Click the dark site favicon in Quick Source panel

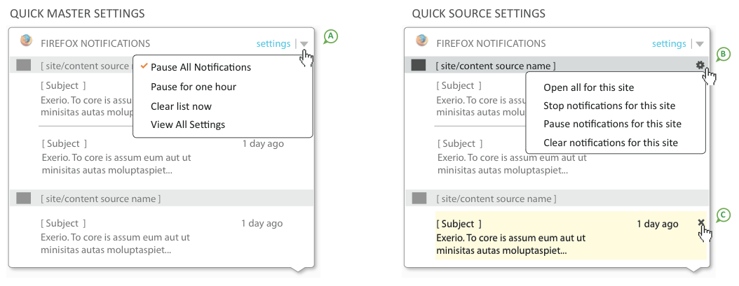click(x=419, y=65)
